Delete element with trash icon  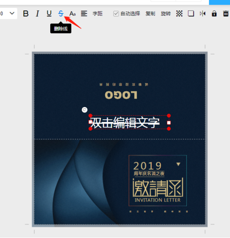[x=226, y=14]
